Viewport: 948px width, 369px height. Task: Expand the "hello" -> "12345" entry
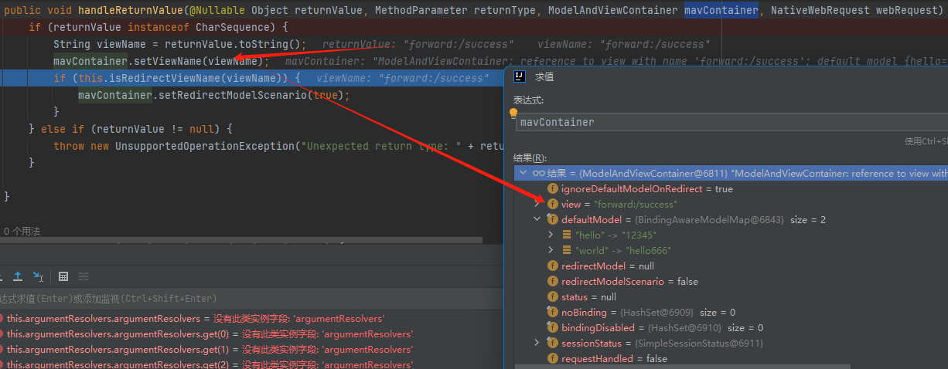(551, 235)
